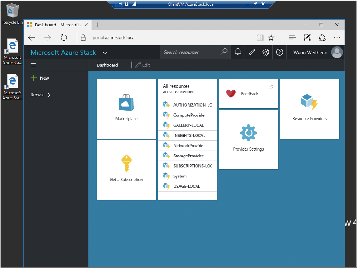
Task: Open the Get a Subscription key tile
Action: (126, 170)
